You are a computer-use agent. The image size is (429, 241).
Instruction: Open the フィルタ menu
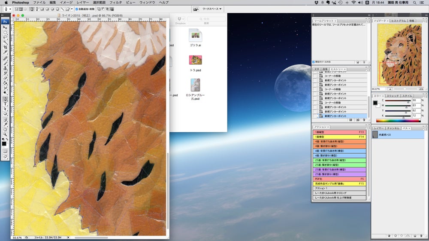pos(116,3)
